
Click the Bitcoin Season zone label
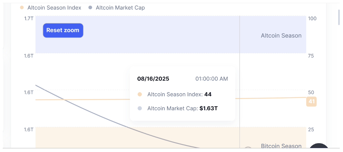point(281,146)
